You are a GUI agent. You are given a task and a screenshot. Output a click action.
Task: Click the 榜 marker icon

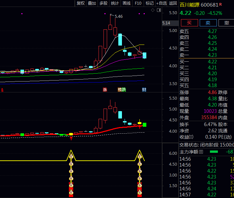click(120, 90)
